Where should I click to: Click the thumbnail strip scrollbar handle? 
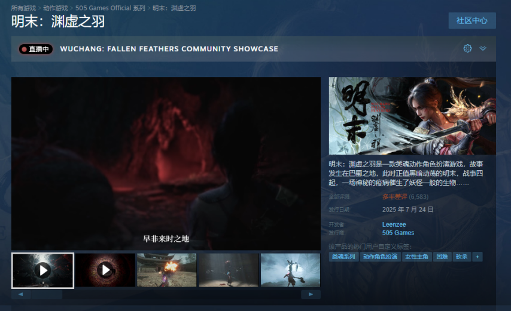[47, 294]
